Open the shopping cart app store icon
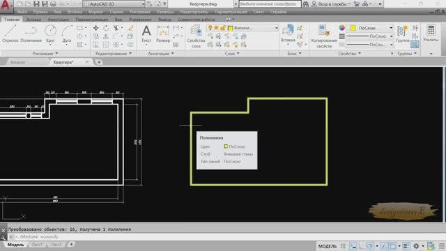The width and height of the screenshot is (446, 251). [x=357, y=4]
